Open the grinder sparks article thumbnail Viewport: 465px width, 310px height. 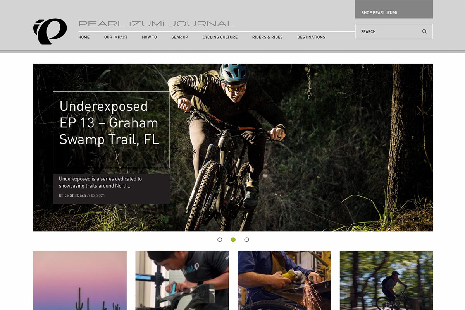[284, 280]
